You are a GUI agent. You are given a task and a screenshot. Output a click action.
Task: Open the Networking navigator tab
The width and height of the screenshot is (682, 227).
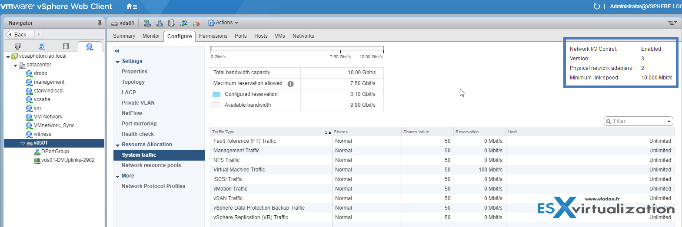[x=90, y=46]
